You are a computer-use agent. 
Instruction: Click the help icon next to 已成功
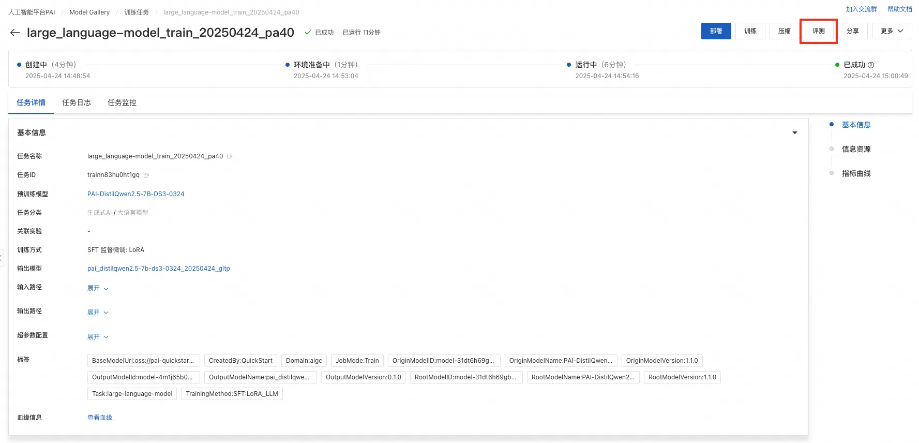point(871,65)
